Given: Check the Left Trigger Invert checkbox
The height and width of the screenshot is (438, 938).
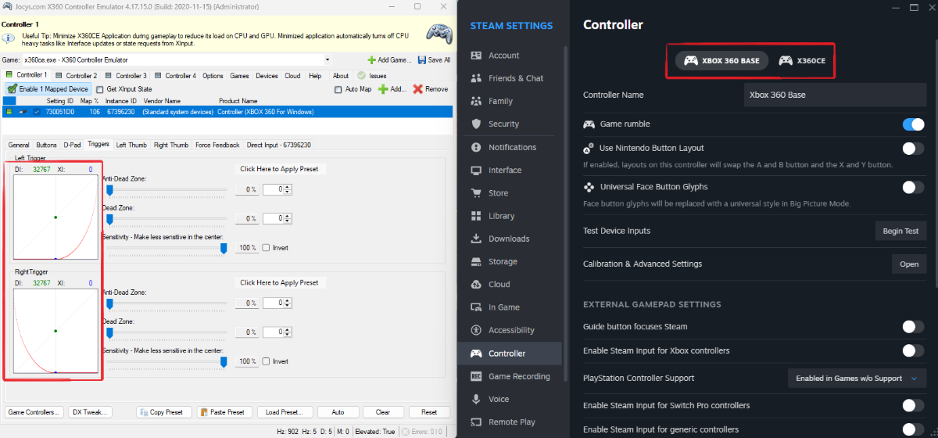Looking at the screenshot, I should tap(267, 248).
